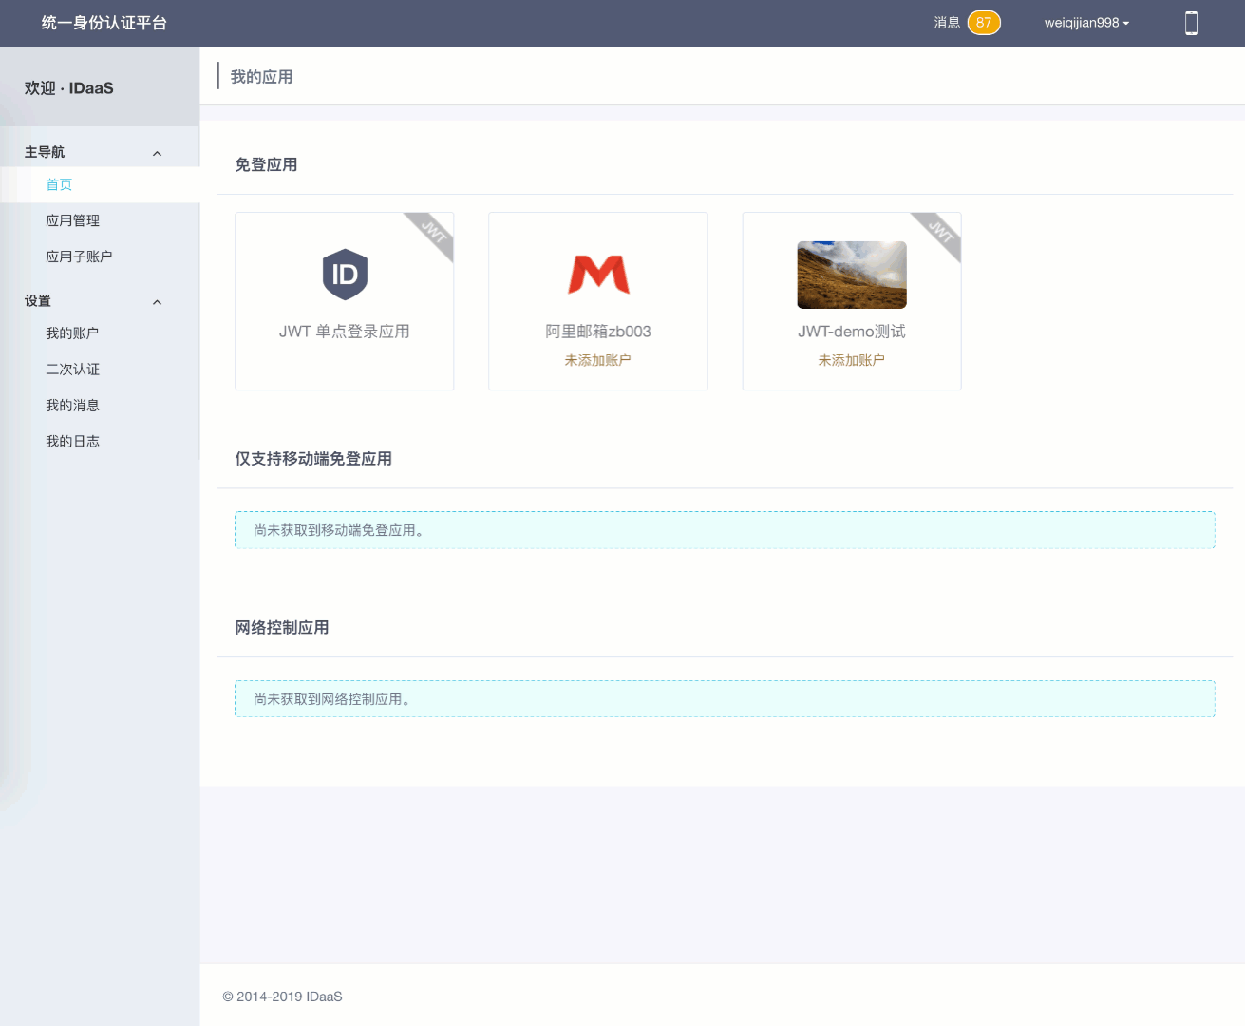Click the 阿里邮箱zb003 app name
Image resolution: width=1245 pixels, height=1026 pixels.
pyautogui.click(x=598, y=332)
